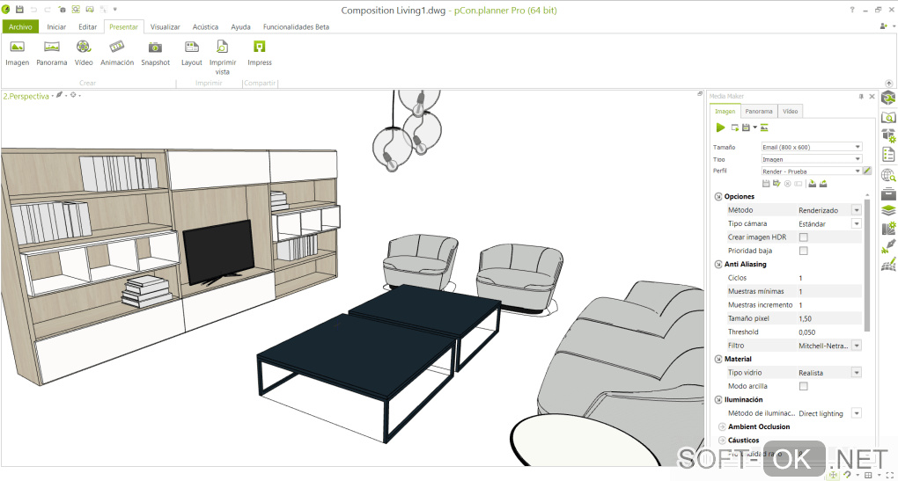Click the top cube tools icon in sidebar
This screenshot has width=898, height=481.
click(888, 98)
